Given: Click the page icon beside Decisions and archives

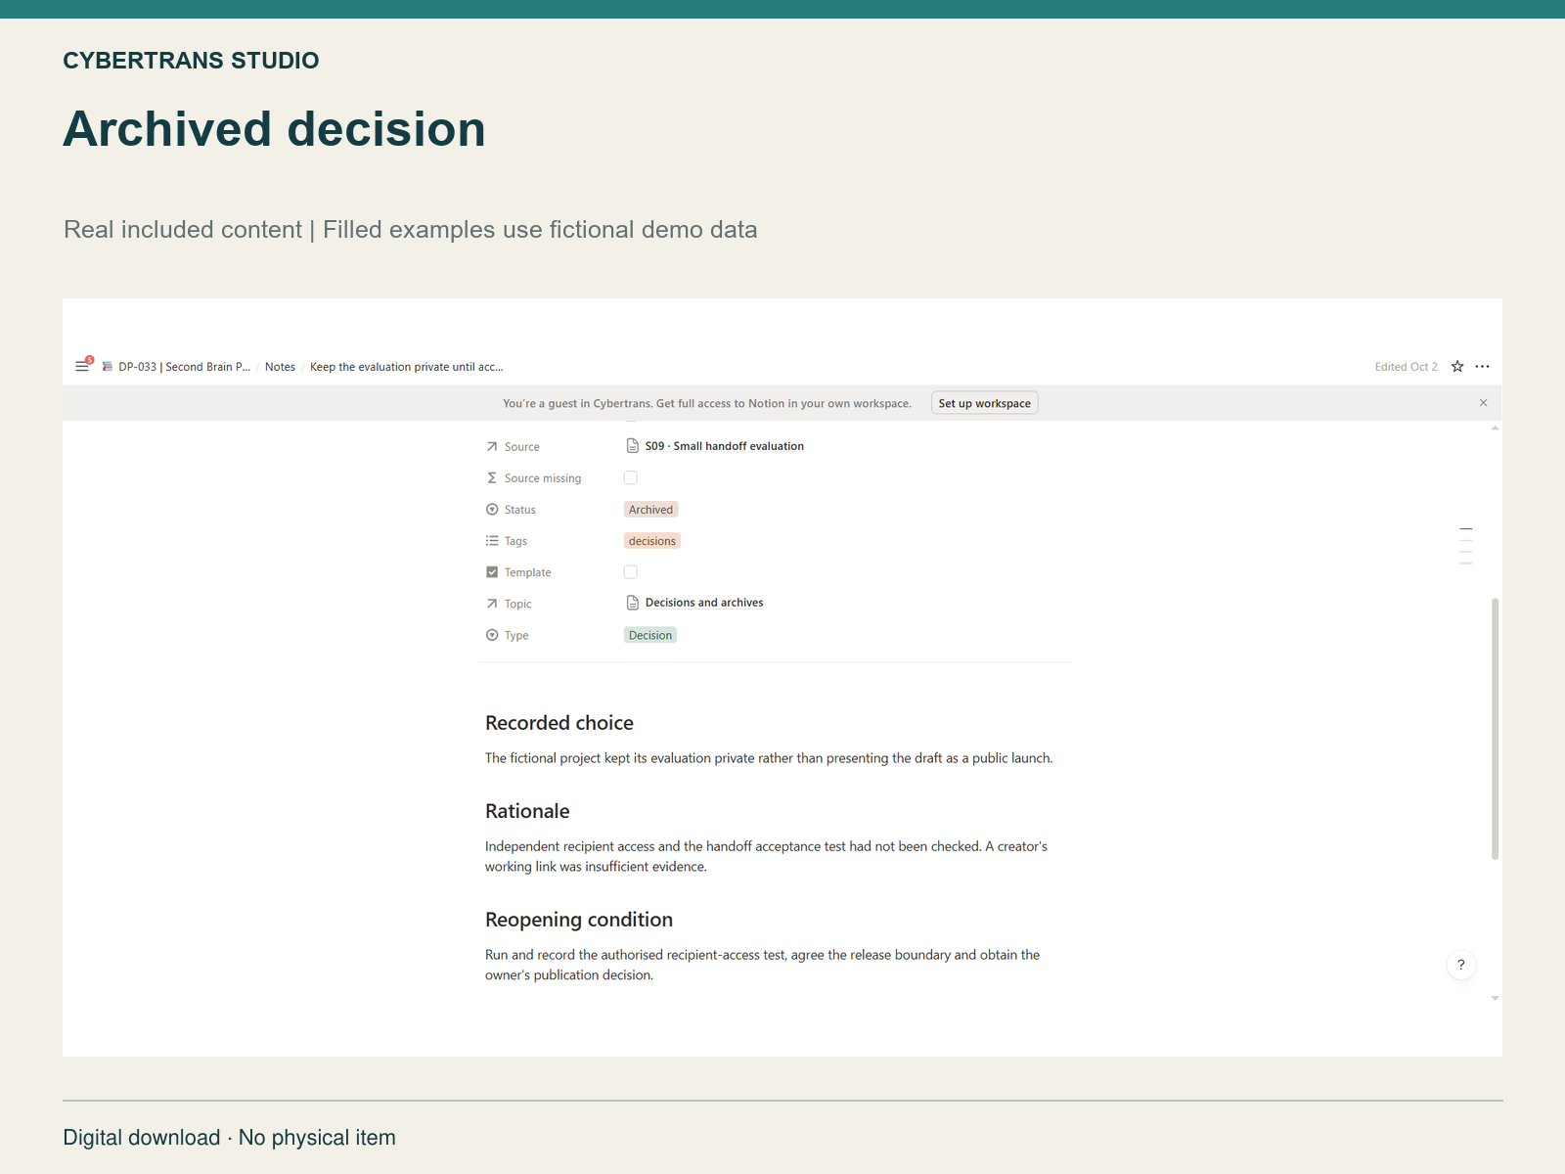Looking at the screenshot, I should tap(633, 603).
